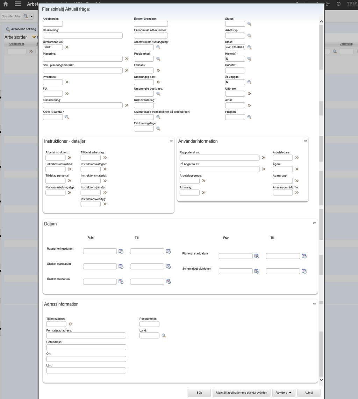358x399 pixels.
Task: Collapse the Instruktioner - detaljer section
Action: coord(171,140)
